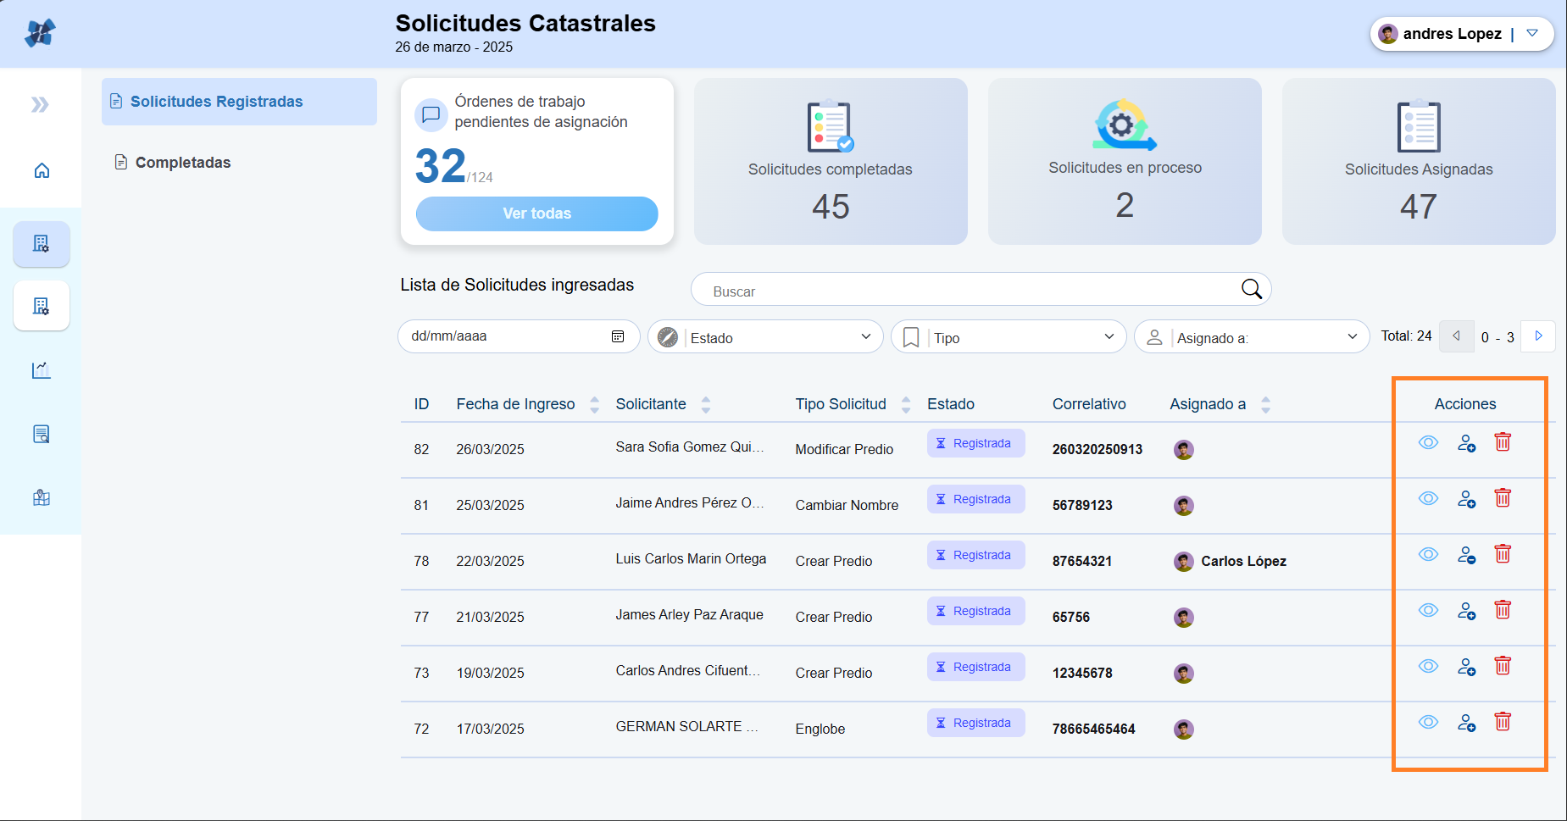Open the Completadas menu item

[182, 163]
